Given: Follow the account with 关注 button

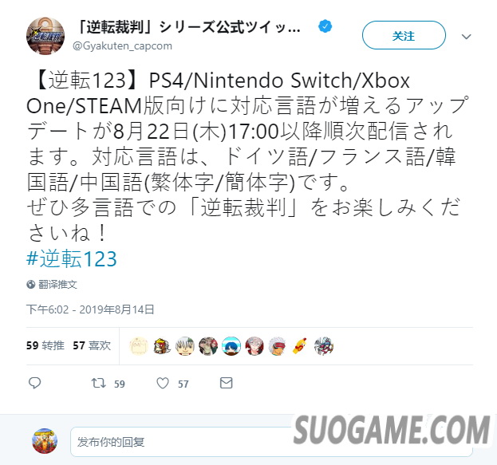Looking at the screenshot, I should 404,35.
